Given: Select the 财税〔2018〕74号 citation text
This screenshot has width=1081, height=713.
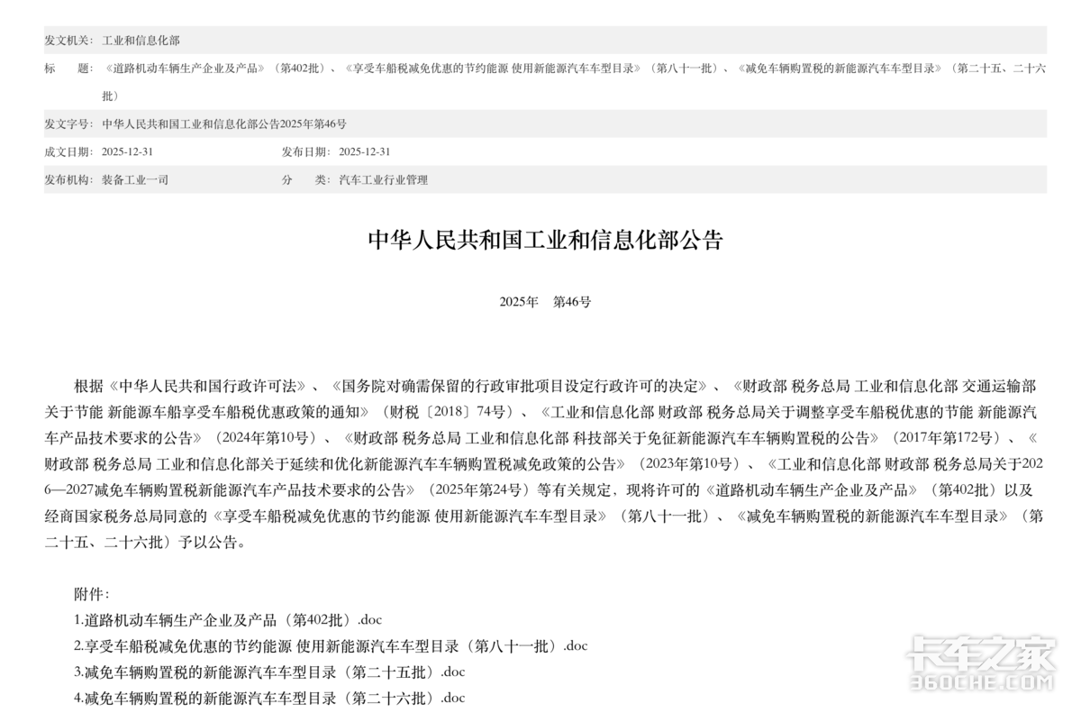Looking at the screenshot, I should tap(450, 414).
